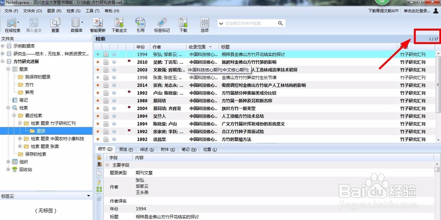Focus the 在全部文件夹中检索 search field
The image size is (441, 220).
(x=250, y=24)
